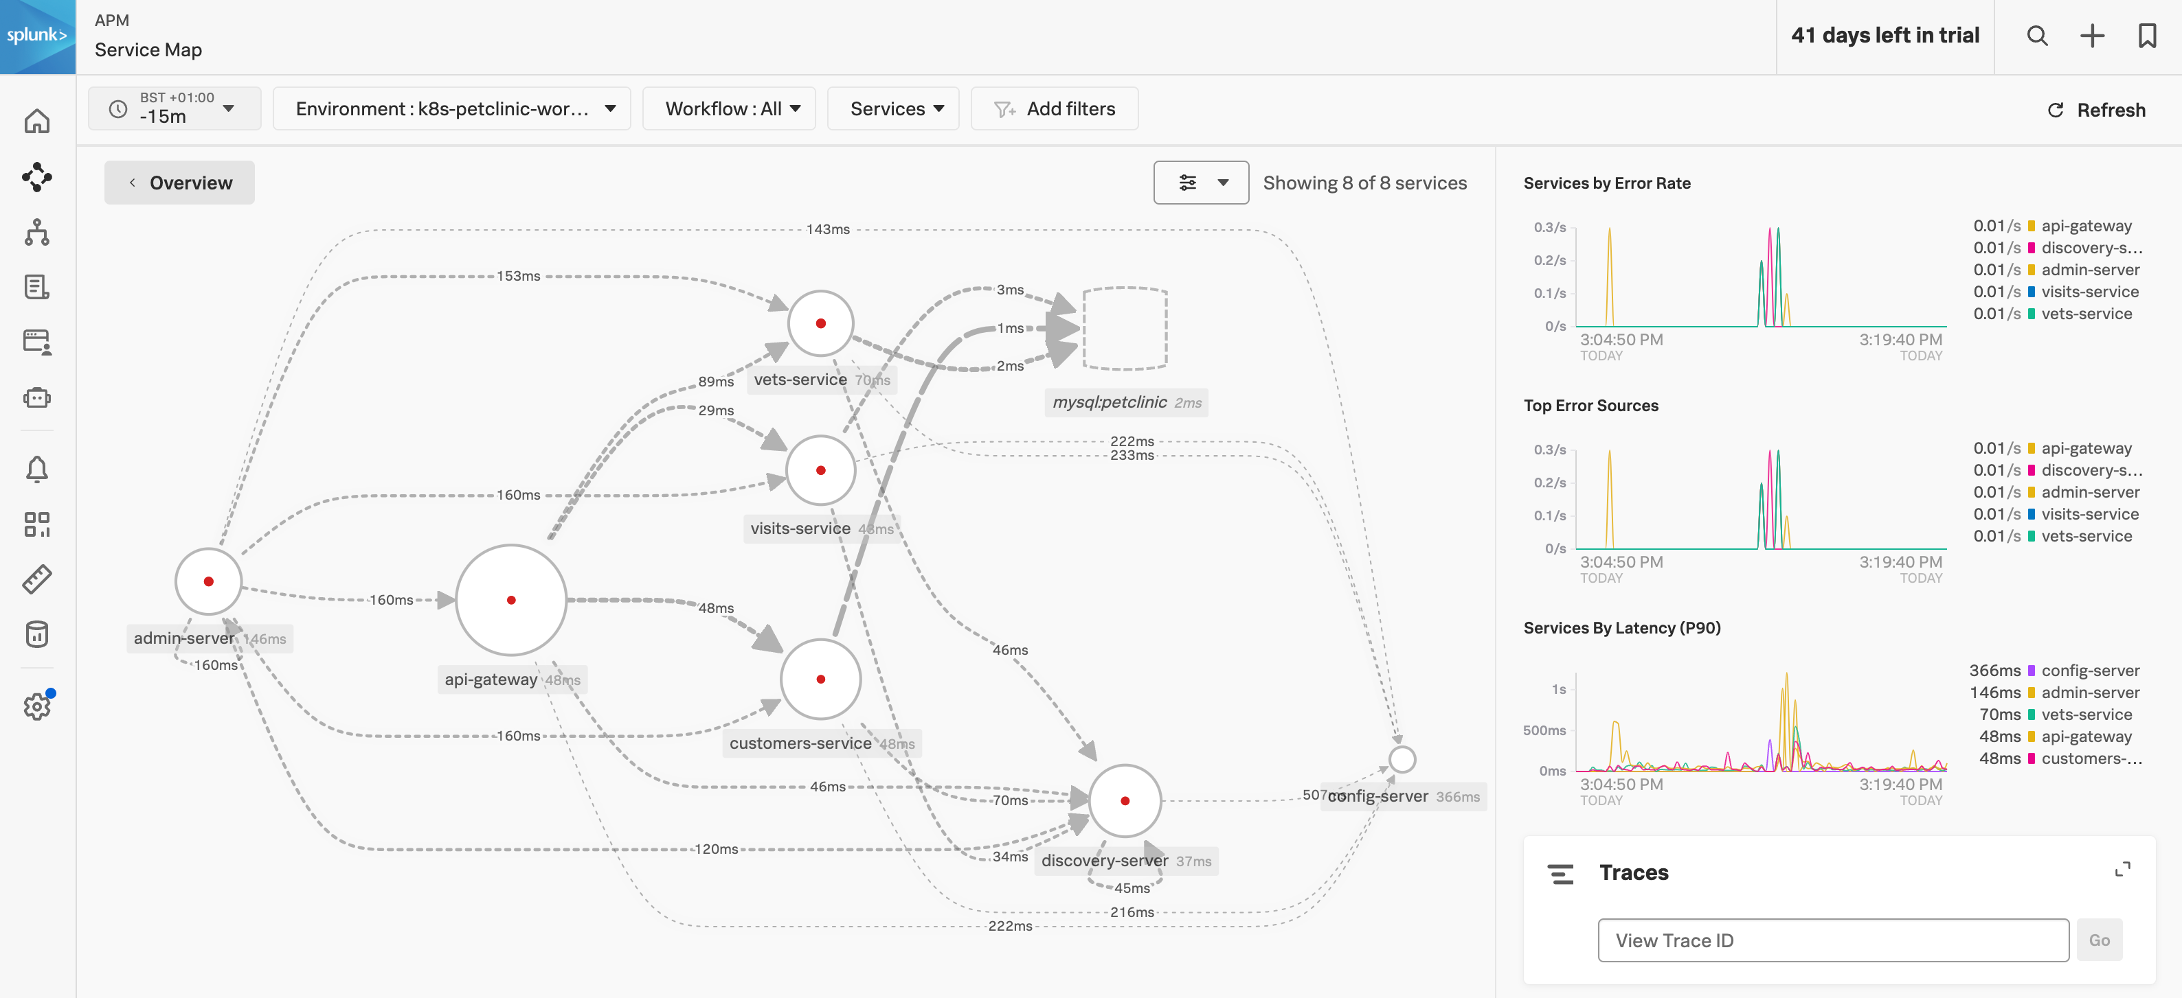Click api-gateway swatch in Services by Error Rate

pos(2032,226)
